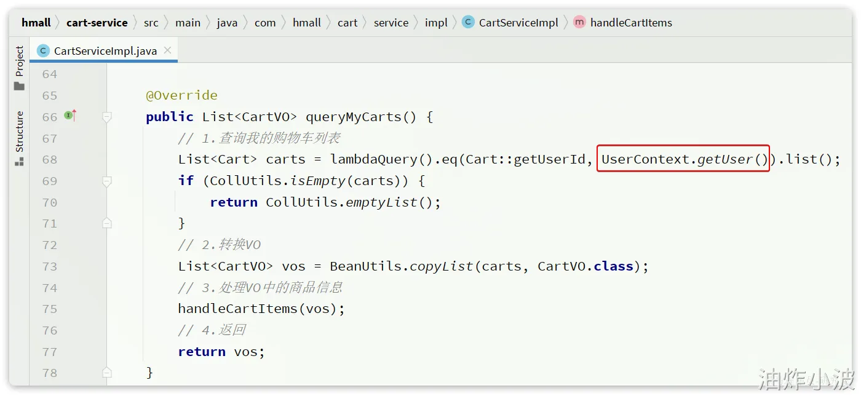The image size is (861, 396).
Task: Click emptyList() call on line 70
Action: click(390, 202)
